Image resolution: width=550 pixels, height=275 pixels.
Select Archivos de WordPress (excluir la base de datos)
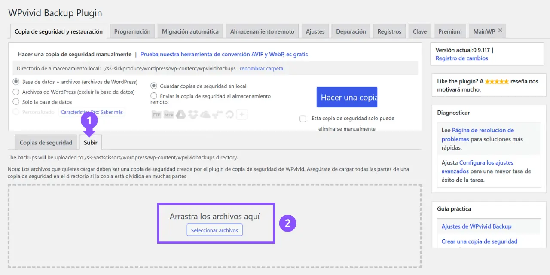click(x=16, y=92)
